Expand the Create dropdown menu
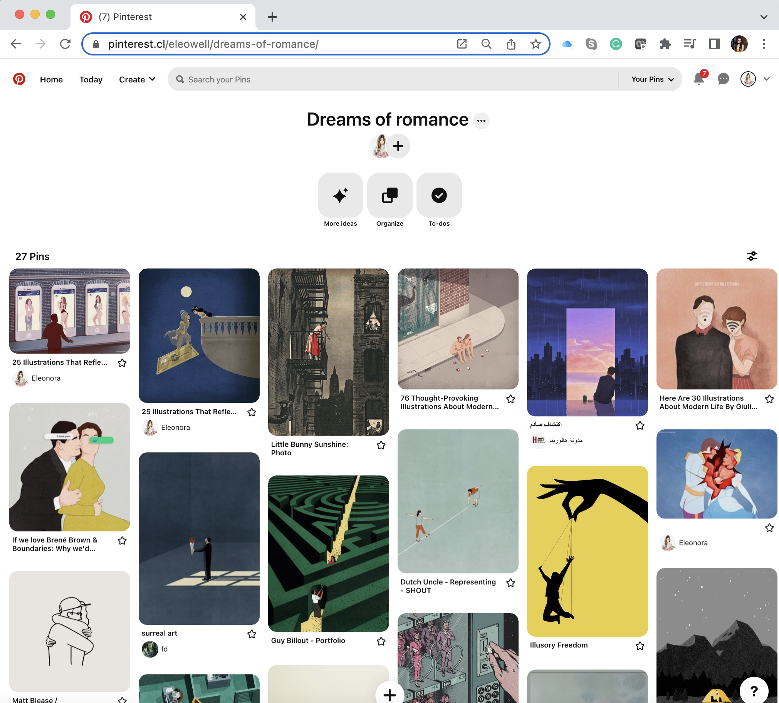Screen dimensions: 779x703 (137, 79)
